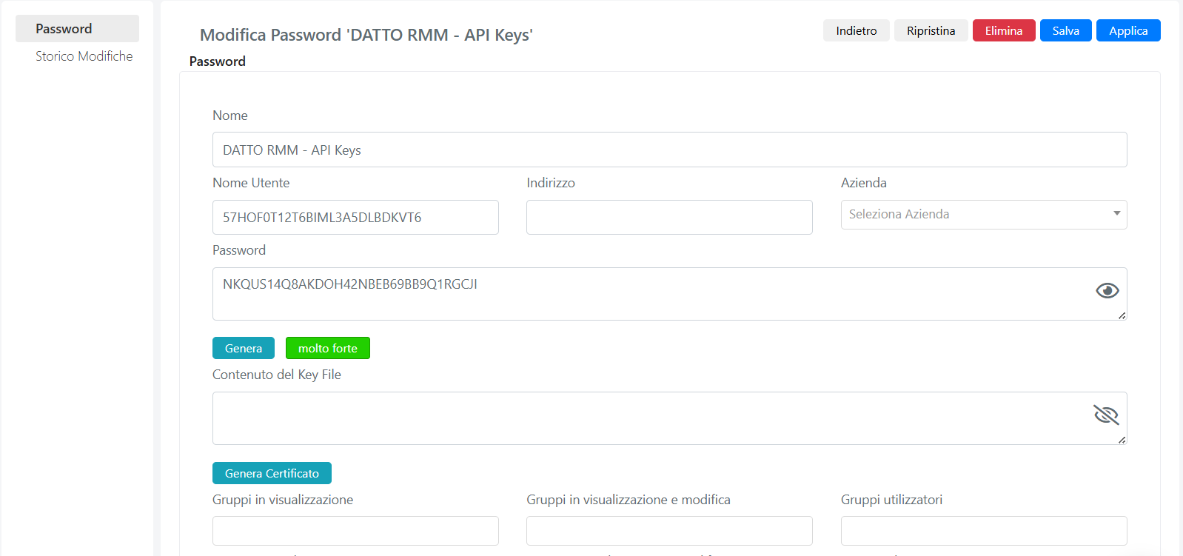Open the Password sidebar tab

pyautogui.click(x=77, y=29)
